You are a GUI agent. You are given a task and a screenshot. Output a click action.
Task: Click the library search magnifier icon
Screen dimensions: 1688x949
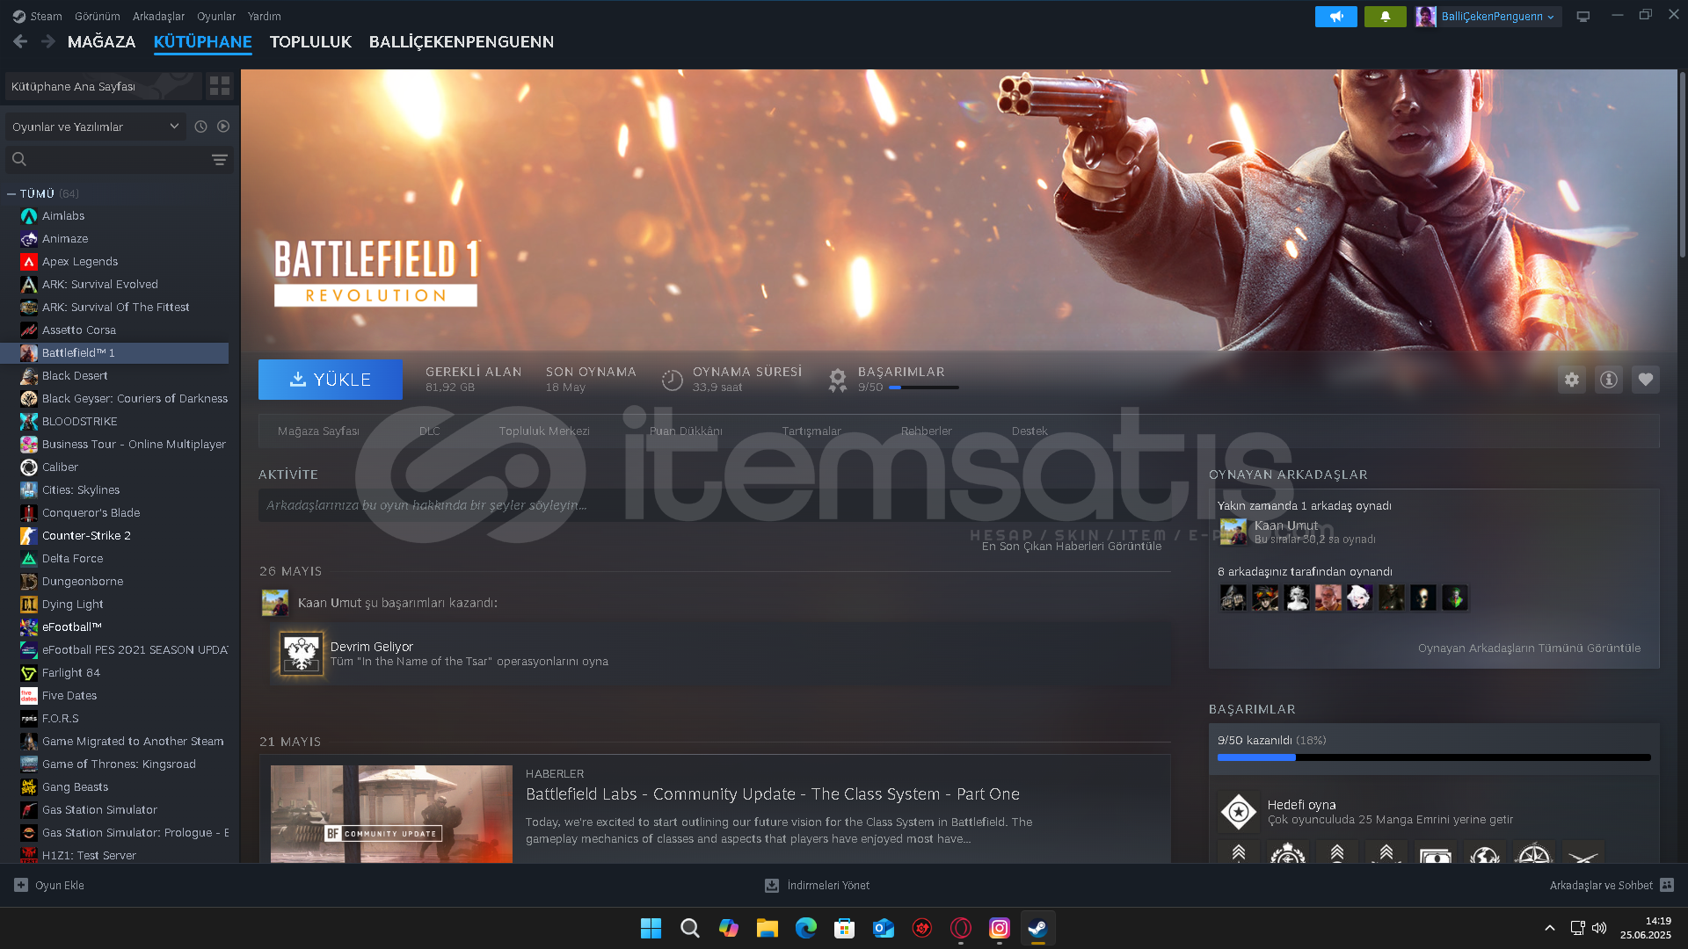19,159
